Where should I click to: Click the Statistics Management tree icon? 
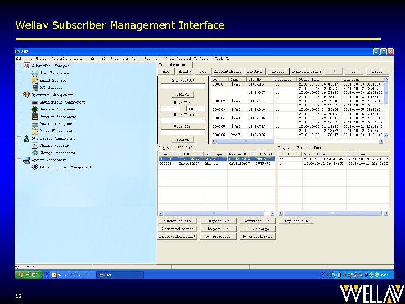26,138
